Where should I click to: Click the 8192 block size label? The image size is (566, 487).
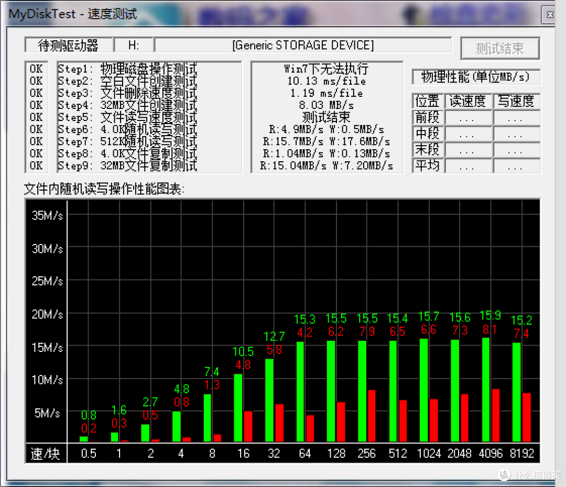522,453
